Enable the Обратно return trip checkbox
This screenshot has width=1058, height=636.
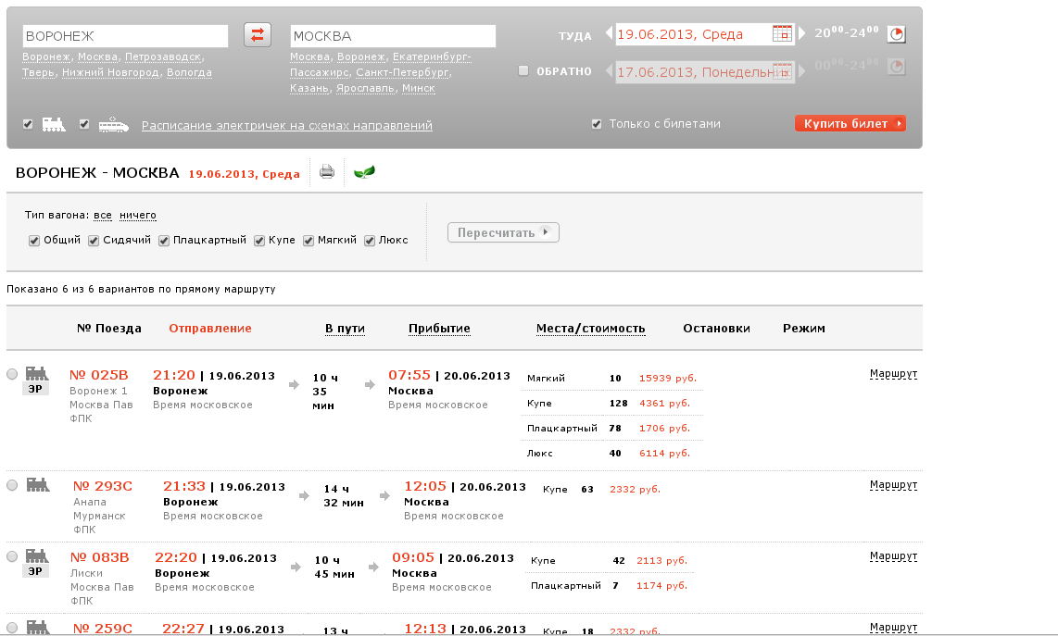click(x=523, y=71)
